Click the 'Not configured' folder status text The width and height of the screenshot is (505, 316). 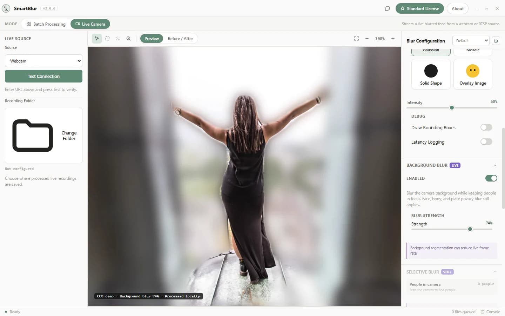19,169
